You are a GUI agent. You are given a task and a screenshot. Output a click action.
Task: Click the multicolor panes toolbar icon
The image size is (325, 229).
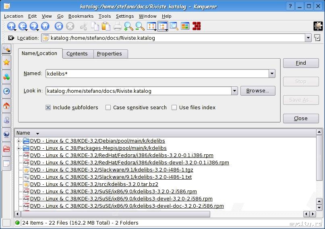[x=185, y=26]
